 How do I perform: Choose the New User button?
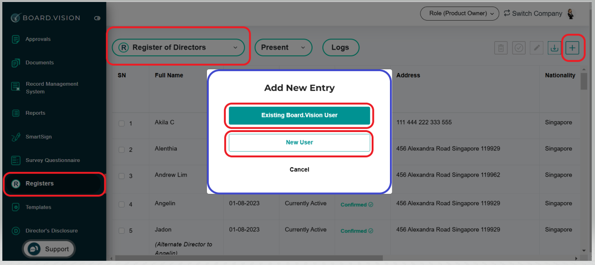click(x=299, y=142)
